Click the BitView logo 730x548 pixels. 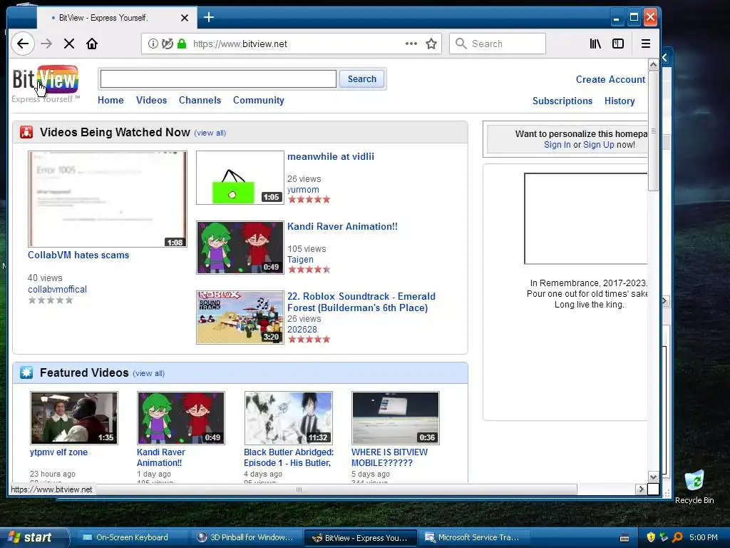coord(45,81)
